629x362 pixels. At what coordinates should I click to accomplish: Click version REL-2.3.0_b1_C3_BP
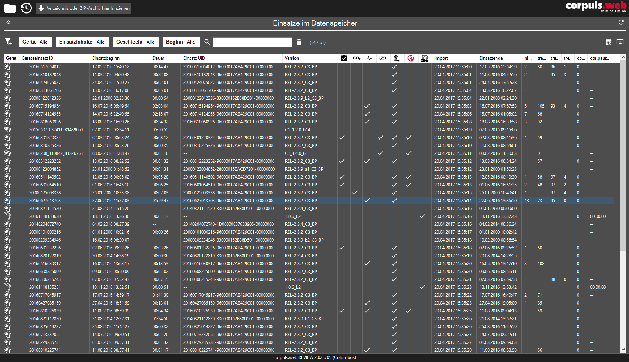click(304, 318)
